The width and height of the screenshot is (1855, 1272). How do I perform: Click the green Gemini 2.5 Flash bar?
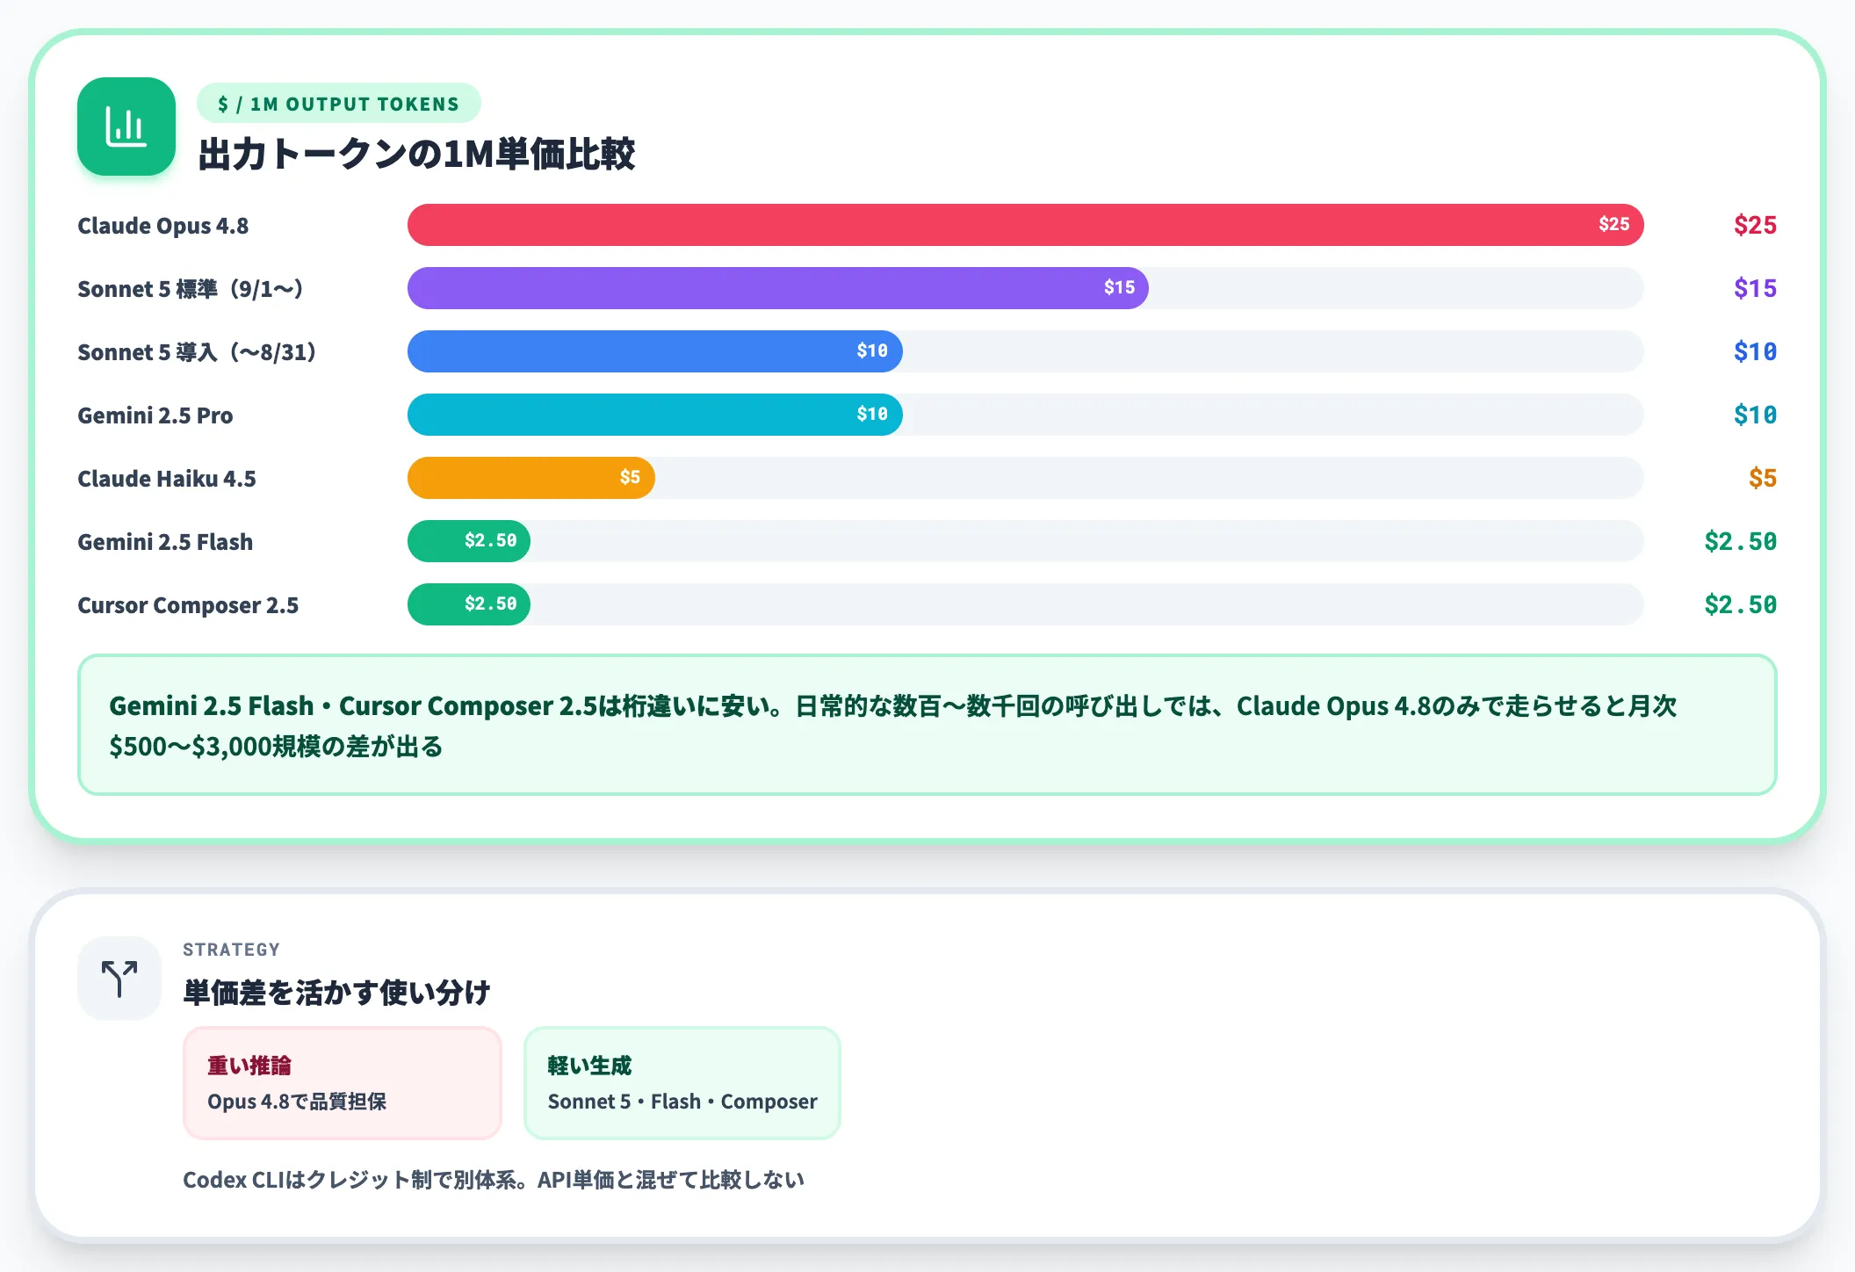pyautogui.click(x=468, y=541)
